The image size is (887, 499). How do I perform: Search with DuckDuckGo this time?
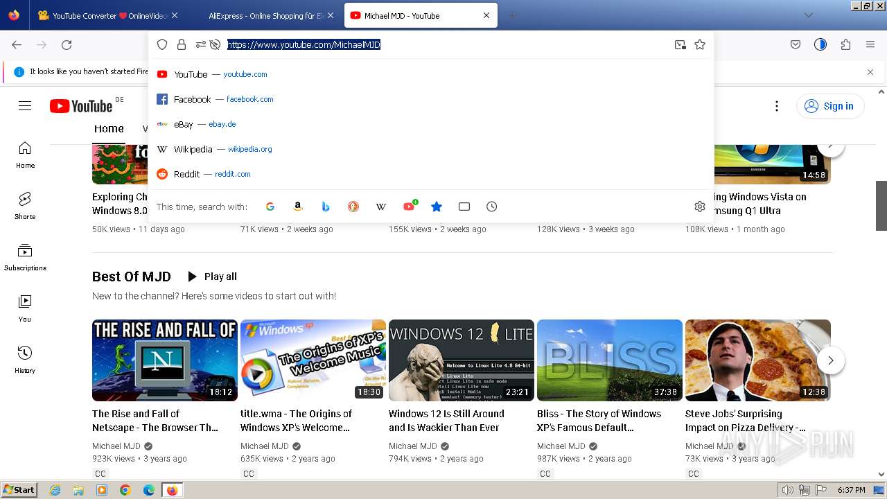[x=353, y=207]
